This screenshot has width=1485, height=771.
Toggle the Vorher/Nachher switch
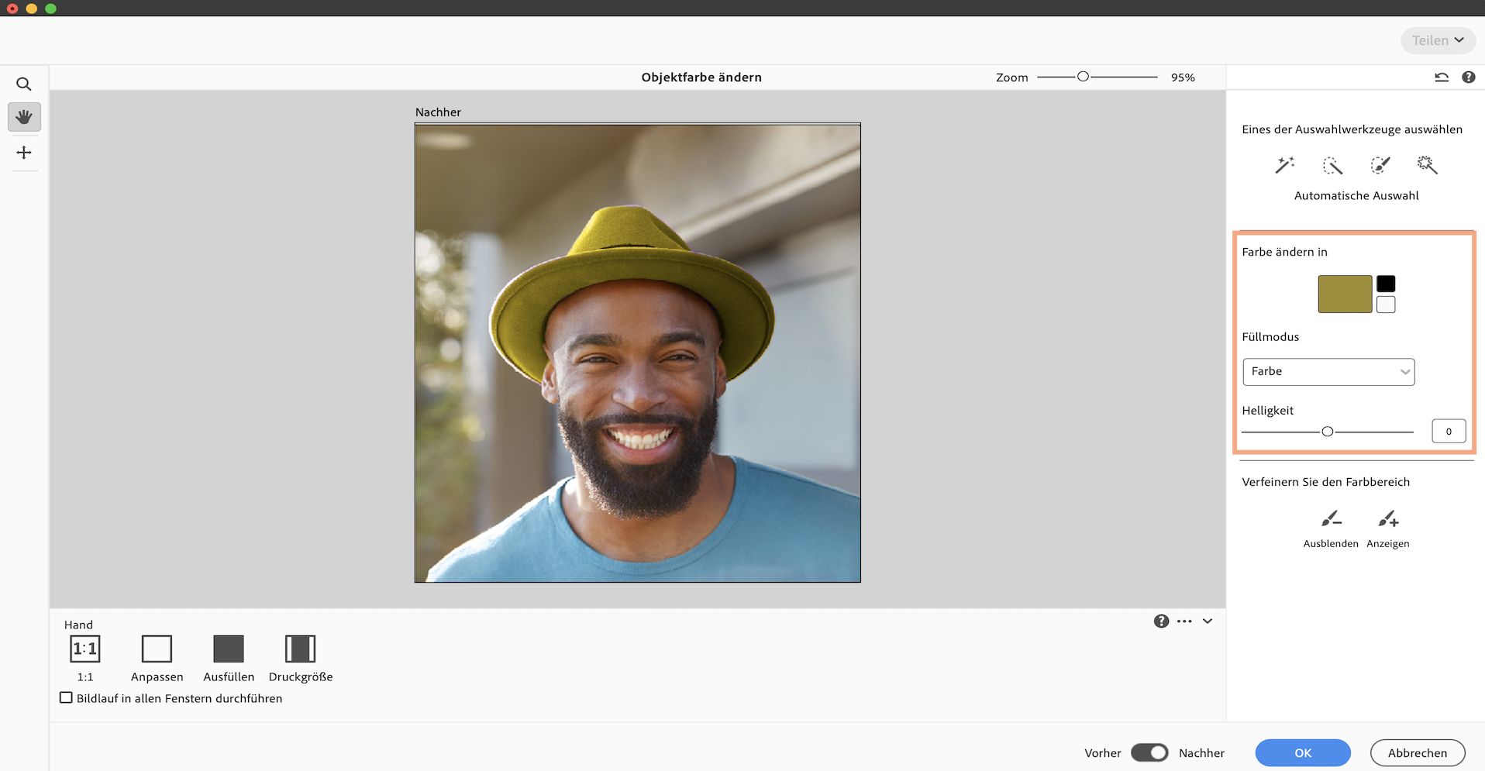click(x=1149, y=752)
